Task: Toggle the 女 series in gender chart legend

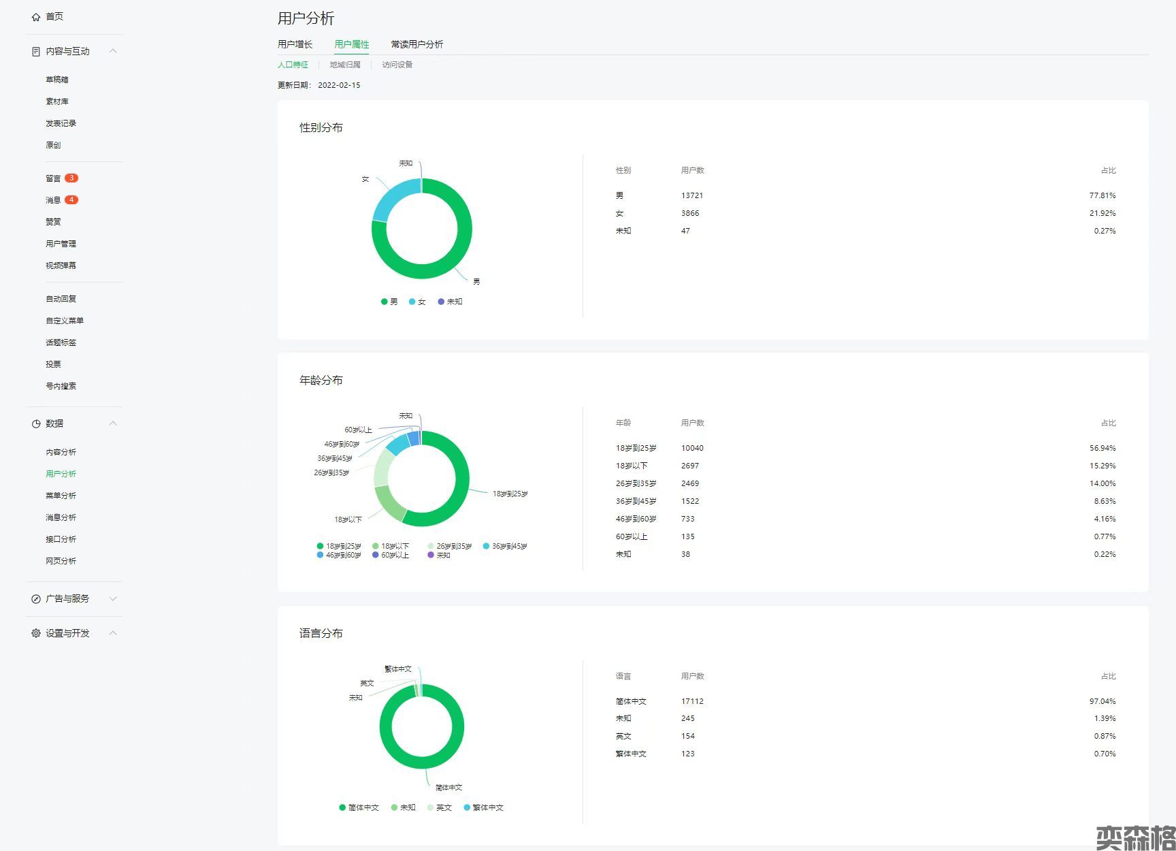Action: coord(416,302)
